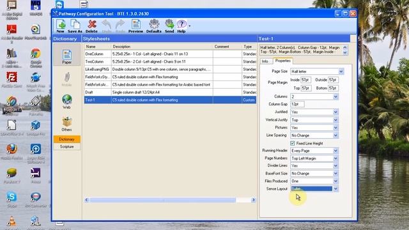Select the Others output icon in sidebar
Screen dimensions: 409x230
66,124
